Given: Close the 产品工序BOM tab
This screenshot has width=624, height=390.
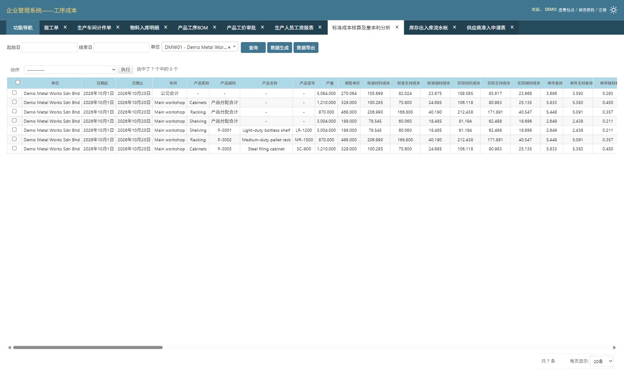Looking at the screenshot, I should point(214,27).
